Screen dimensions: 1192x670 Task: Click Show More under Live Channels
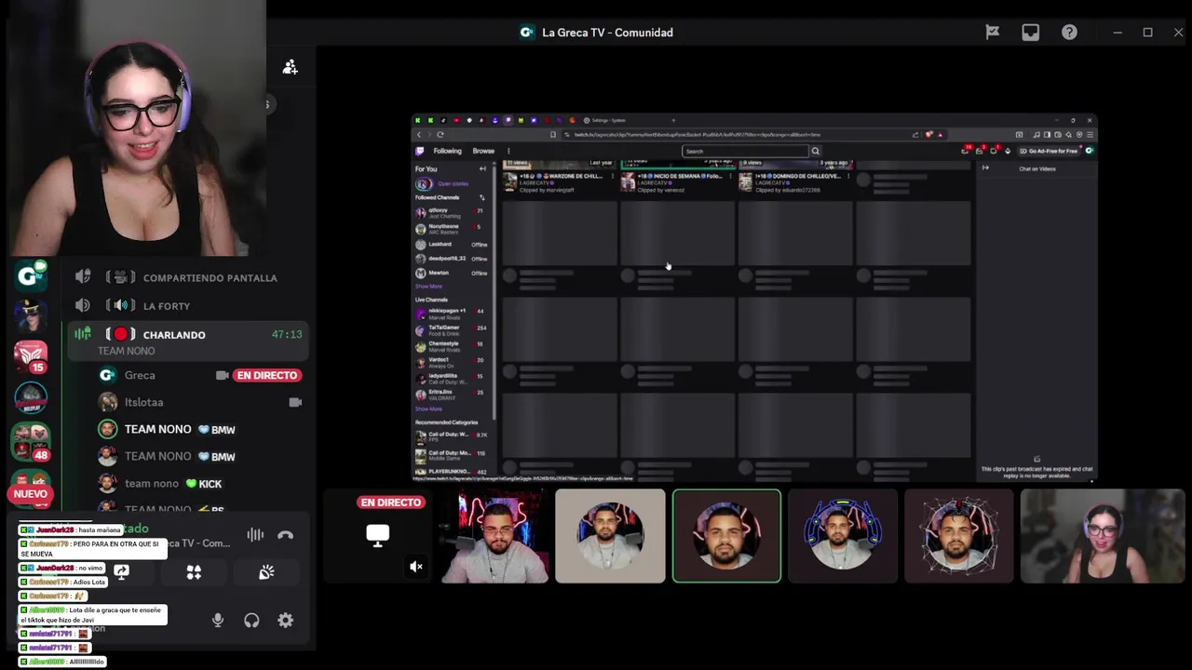[428, 409]
